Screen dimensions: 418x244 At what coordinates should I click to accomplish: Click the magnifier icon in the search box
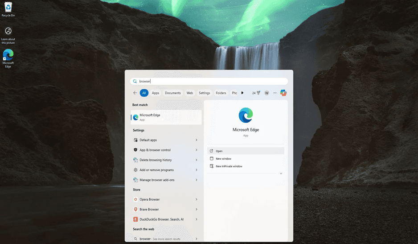point(135,81)
